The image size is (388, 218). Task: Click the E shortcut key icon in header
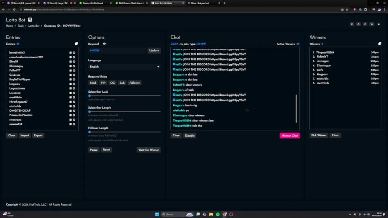click(x=352, y=24)
